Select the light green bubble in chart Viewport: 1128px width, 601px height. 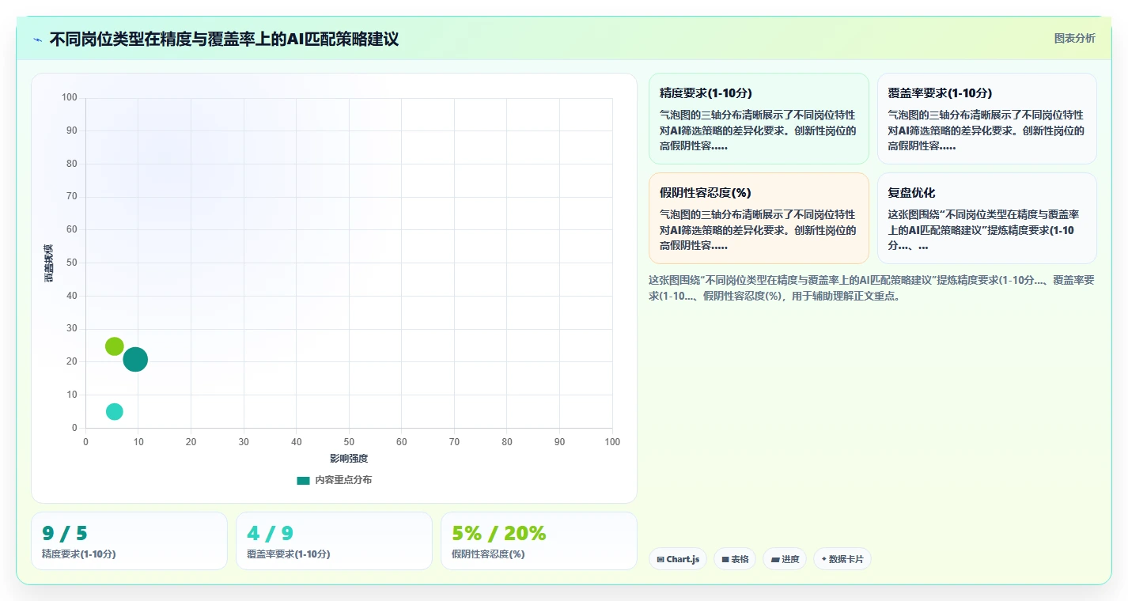coord(115,346)
